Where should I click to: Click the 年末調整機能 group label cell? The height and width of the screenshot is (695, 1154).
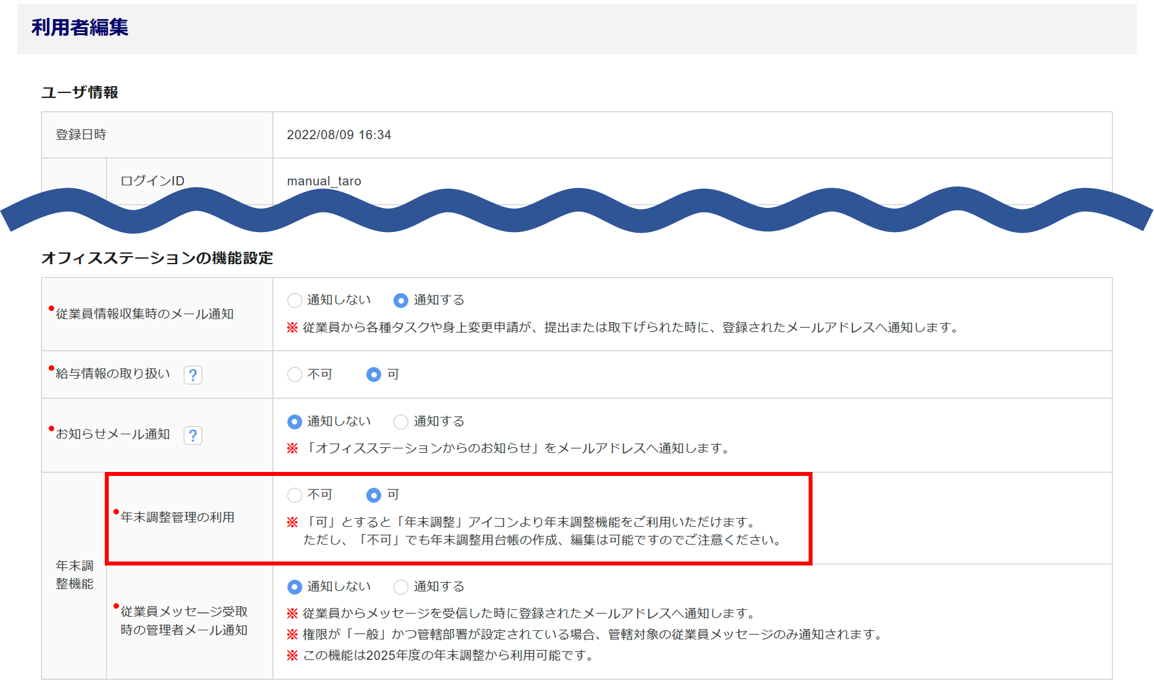pyautogui.click(x=74, y=574)
